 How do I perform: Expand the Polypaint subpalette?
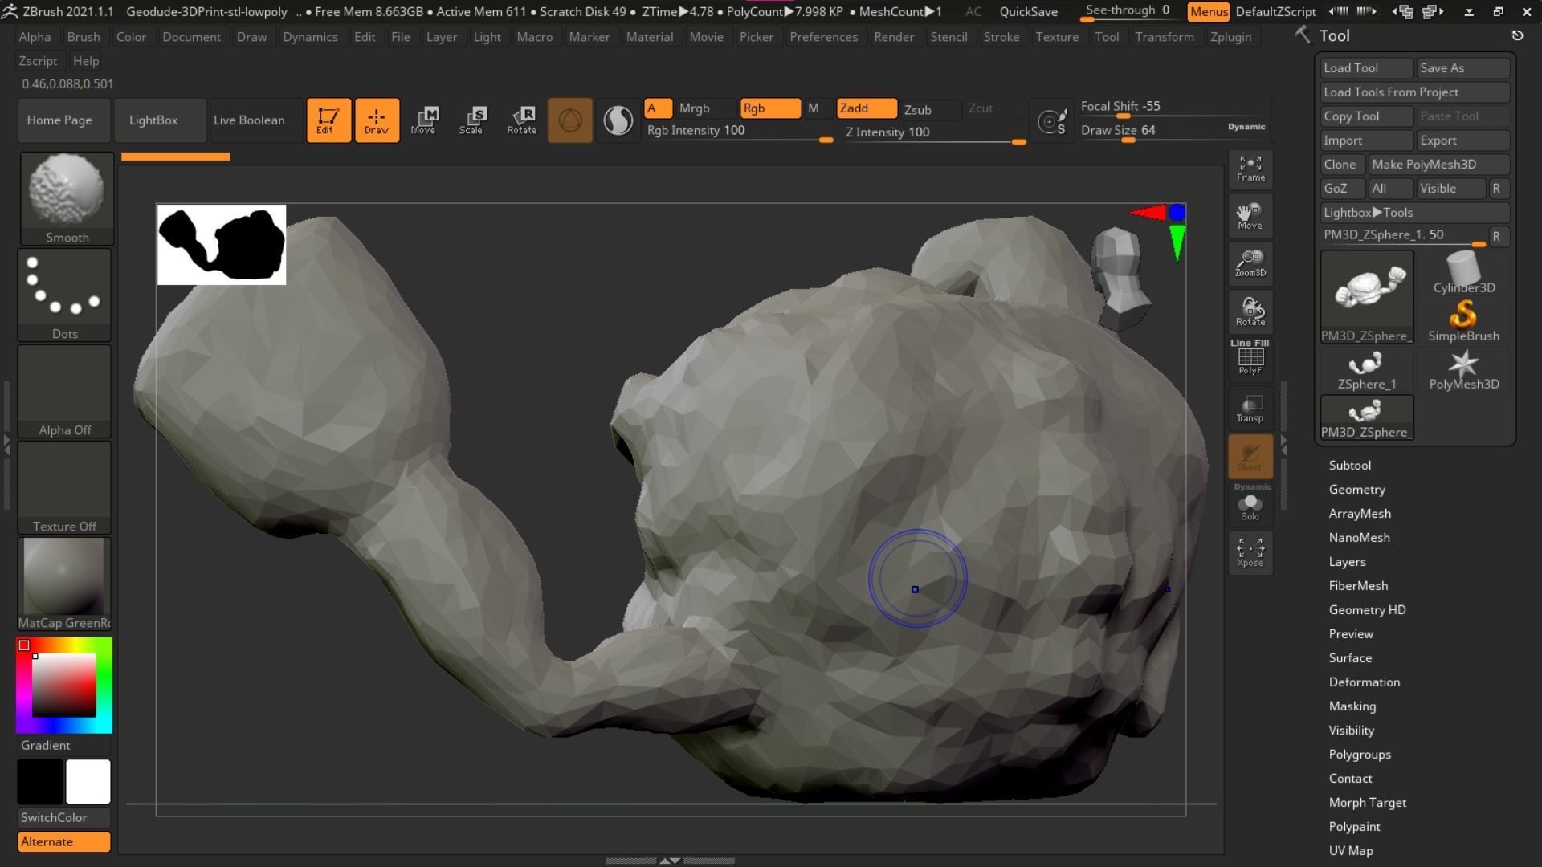point(1354,827)
